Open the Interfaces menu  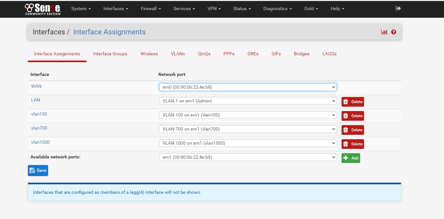116,9
